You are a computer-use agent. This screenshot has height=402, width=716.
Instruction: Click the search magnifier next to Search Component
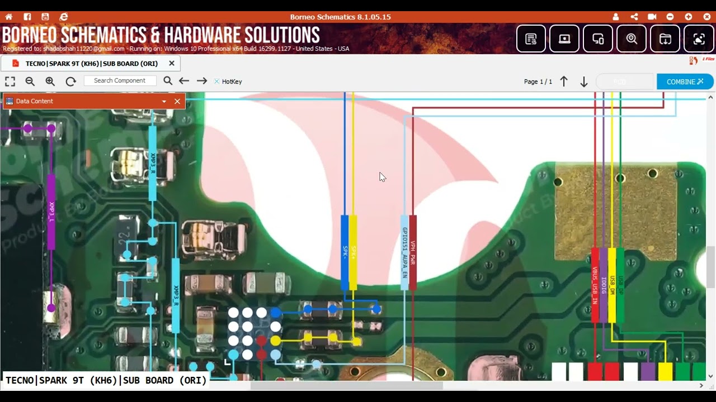167,81
